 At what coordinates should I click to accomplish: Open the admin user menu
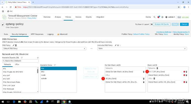coord(171,17)
